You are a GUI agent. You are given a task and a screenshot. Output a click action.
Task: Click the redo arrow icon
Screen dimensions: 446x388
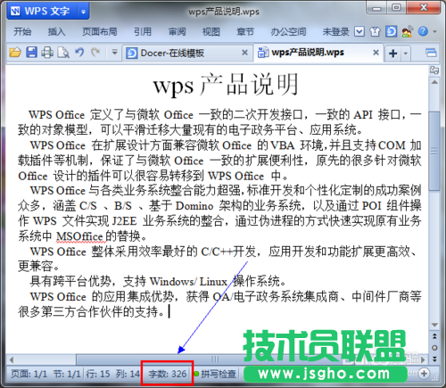[x=95, y=53]
